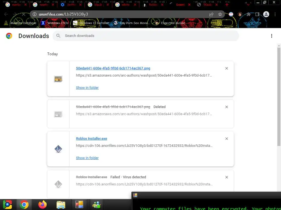281x210 pixels.
Task: Click the PNG image file thumbnail
Action: pyautogui.click(x=58, y=79)
